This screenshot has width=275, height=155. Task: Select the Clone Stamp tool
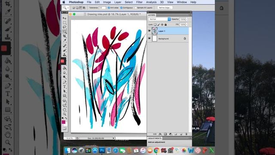[64, 55]
